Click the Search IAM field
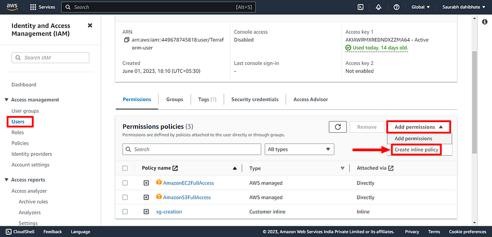The height and width of the screenshot is (237, 492). (51, 58)
